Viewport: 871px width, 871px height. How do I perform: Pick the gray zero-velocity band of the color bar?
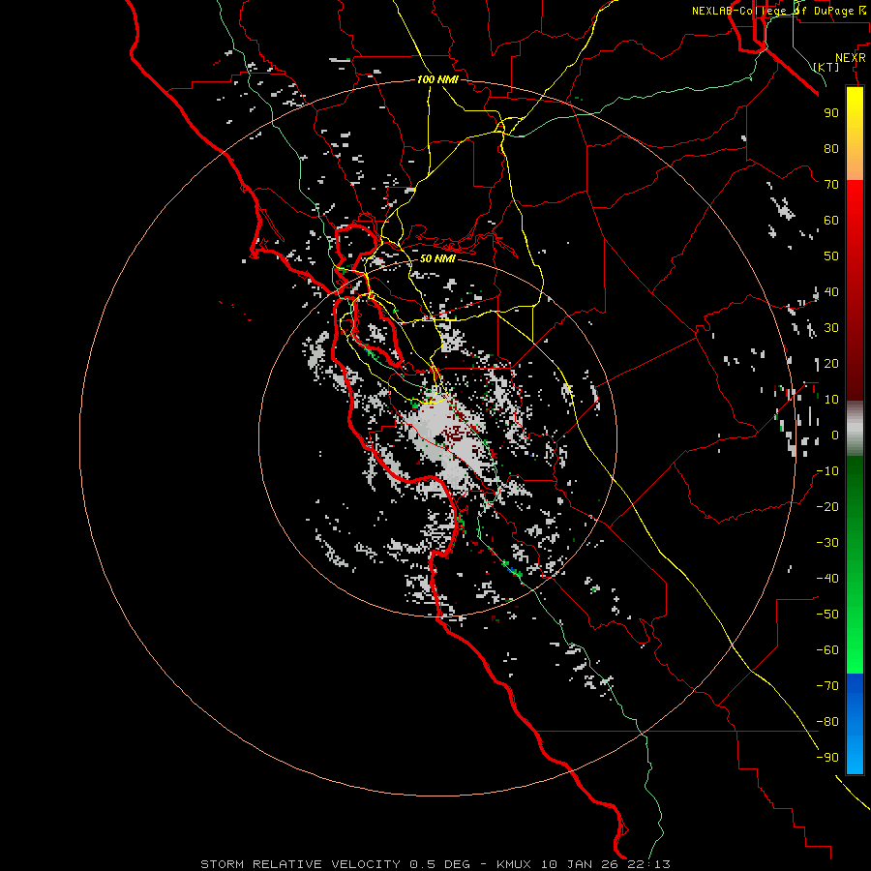pyautogui.click(x=855, y=429)
